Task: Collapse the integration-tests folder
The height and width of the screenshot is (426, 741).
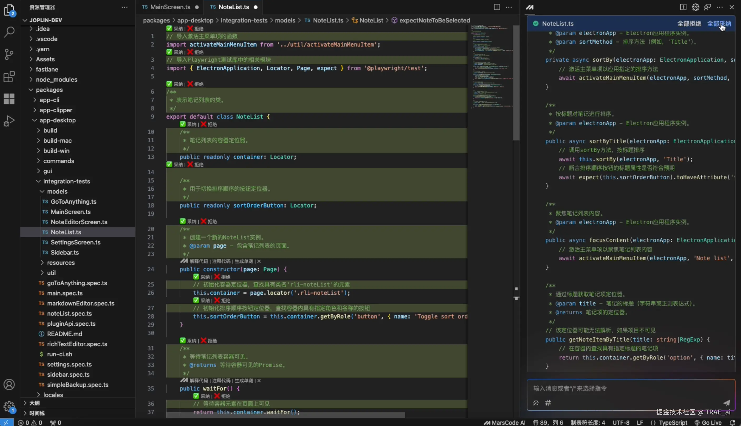Action: (67, 181)
